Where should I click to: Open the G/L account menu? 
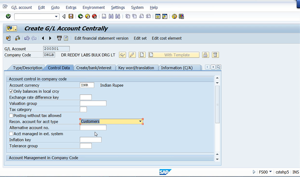tap(22, 7)
